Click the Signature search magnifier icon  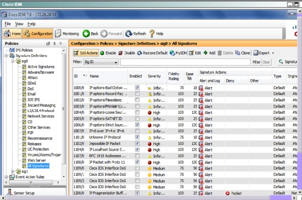pyautogui.click(x=281, y=62)
